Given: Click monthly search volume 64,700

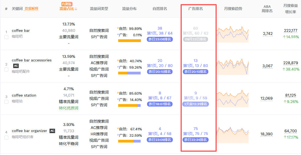Looking at the screenshot, I should tap(291, 131).
